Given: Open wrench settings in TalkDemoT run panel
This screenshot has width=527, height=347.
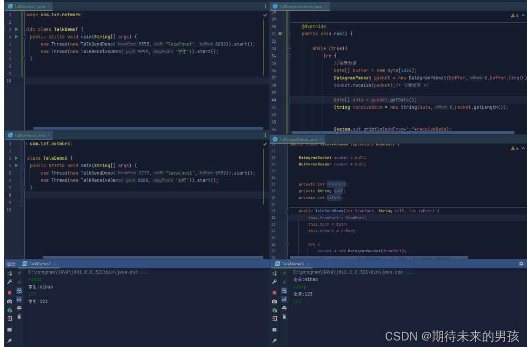Looking at the screenshot, I should [9, 282].
